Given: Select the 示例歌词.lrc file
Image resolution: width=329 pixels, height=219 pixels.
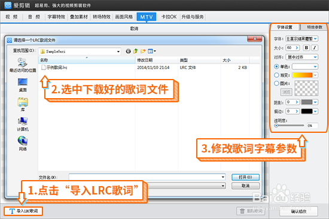Looking at the screenshot, I should [54, 68].
